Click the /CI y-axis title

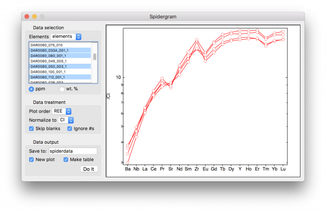[108, 96]
